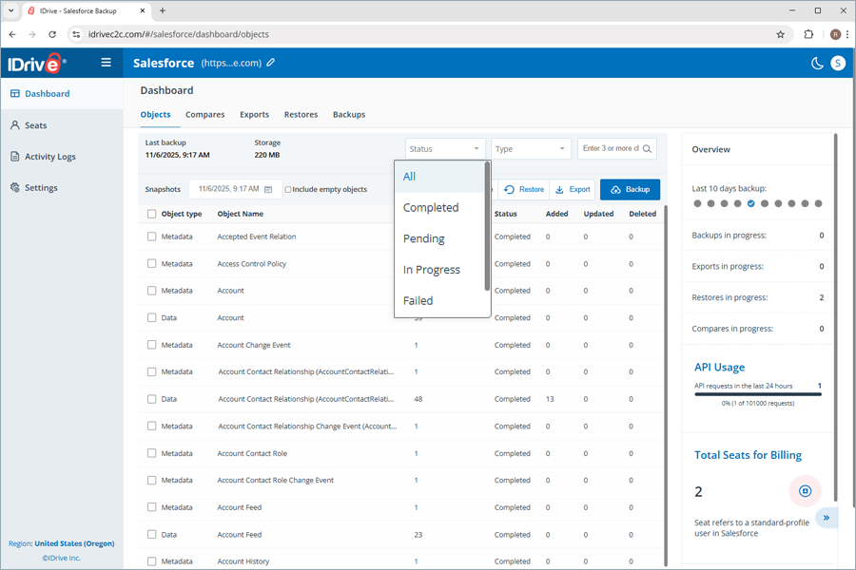Check the select-all header checkbox
This screenshot has height=570, width=856.
(152, 214)
